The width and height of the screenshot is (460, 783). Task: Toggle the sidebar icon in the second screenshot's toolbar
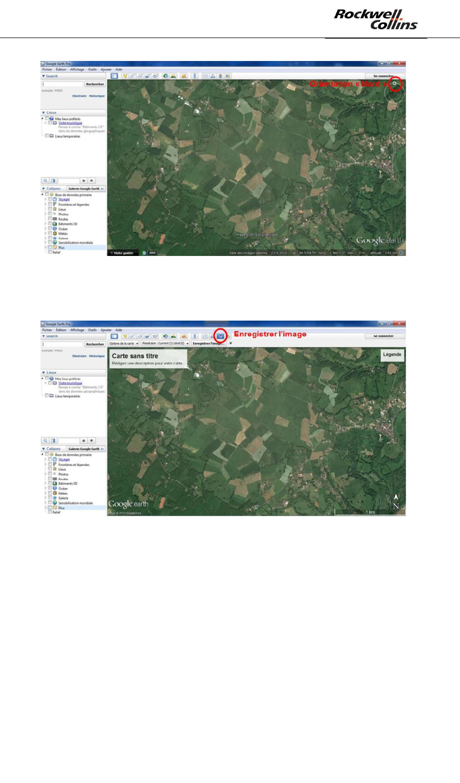pos(114,336)
